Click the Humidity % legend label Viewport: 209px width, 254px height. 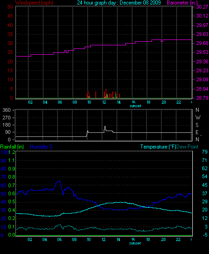pos(41,147)
